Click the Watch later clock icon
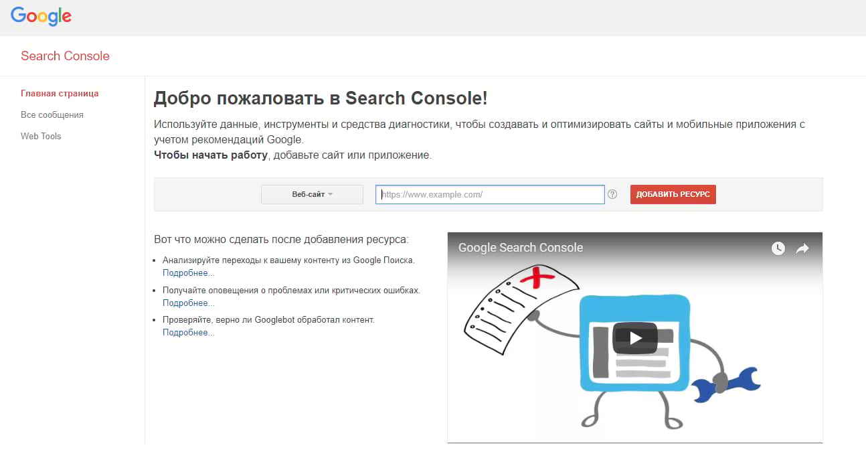The image size is (866, 464). coord(778,248)
